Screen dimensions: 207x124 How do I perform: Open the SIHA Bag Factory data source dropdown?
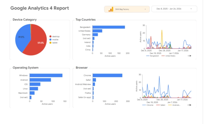127,9
